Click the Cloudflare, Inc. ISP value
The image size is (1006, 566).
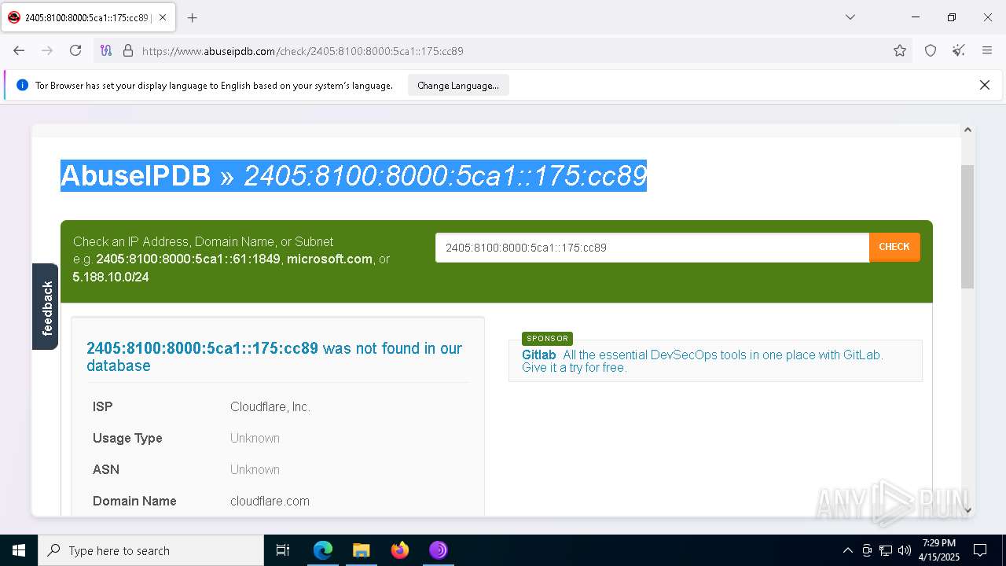pos(270,406)
